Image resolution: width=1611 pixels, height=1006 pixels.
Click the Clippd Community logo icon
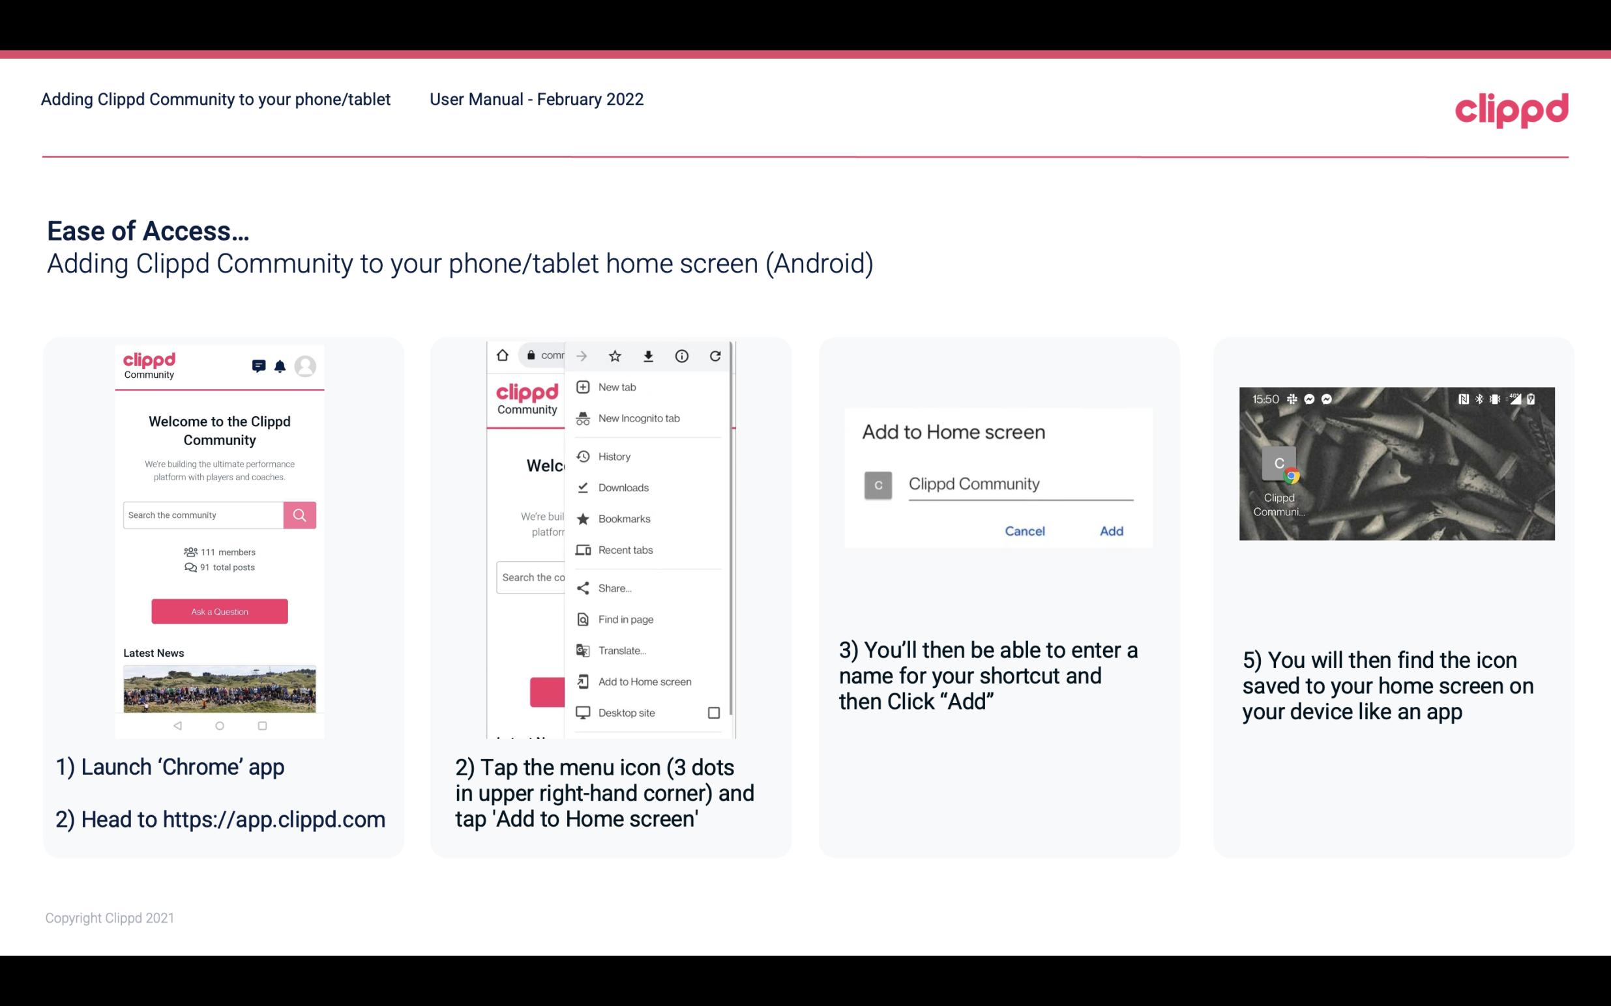click(x=152, y=364)
